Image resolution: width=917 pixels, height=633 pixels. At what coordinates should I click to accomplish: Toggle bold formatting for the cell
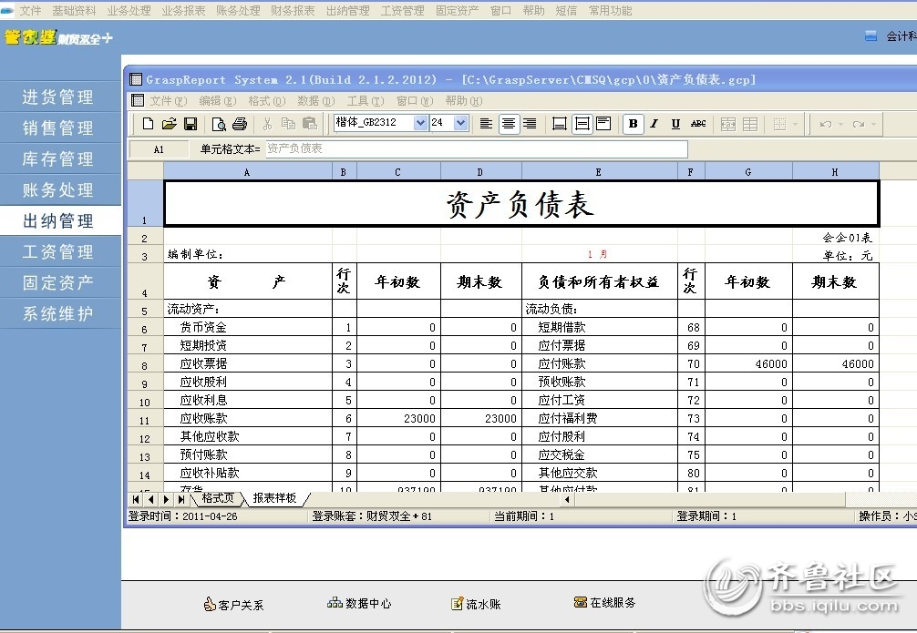(x=634, y=124)
